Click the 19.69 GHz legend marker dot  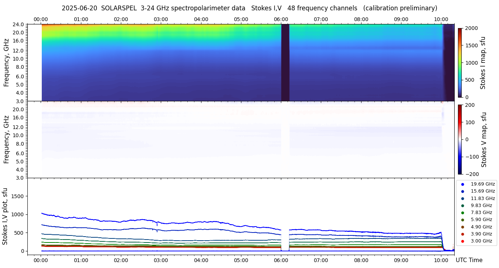coord(462,184)
